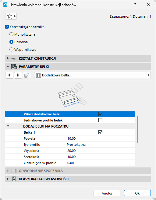Uncheck Konstrukcja spocznika checkbox

point(7,27)
